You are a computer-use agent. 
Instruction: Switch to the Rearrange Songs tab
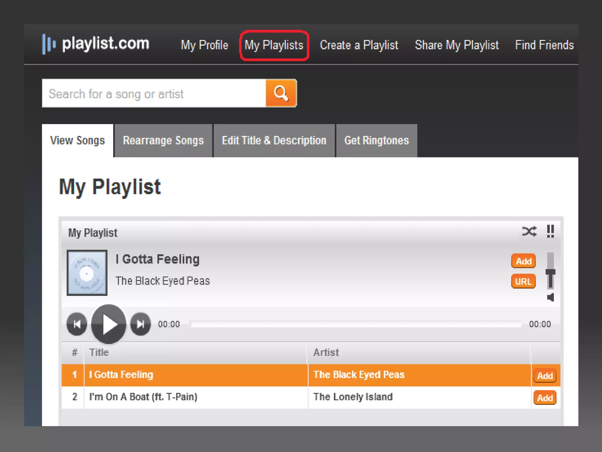[x=163, y=141]
